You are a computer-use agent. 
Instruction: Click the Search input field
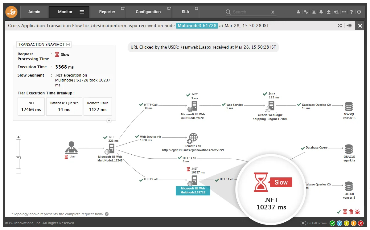(x=251, y=12)
